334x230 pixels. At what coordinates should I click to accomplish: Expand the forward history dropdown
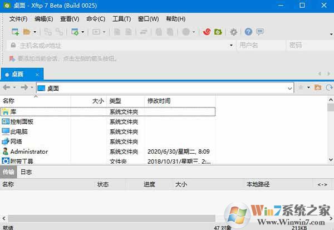coord(32,87)
